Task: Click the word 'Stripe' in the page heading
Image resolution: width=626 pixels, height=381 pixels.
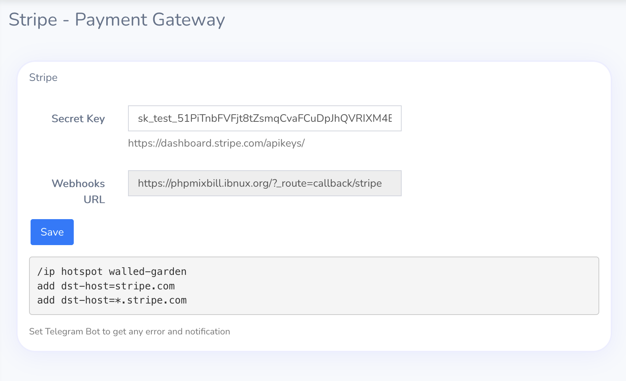Action: [33, 19]
